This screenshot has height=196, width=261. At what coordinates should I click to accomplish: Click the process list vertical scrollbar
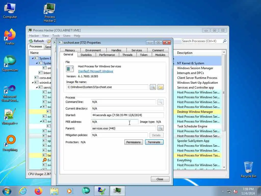coord(224,110)
